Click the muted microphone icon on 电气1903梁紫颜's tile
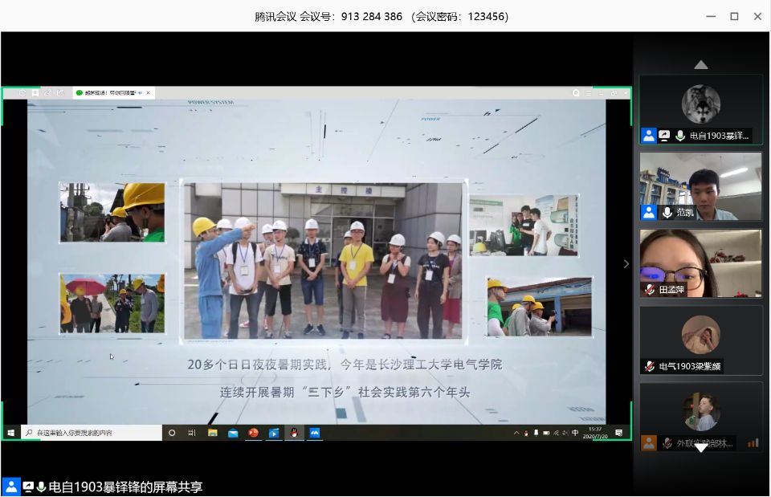The image size is (771, 497). [x=649, y=366]
